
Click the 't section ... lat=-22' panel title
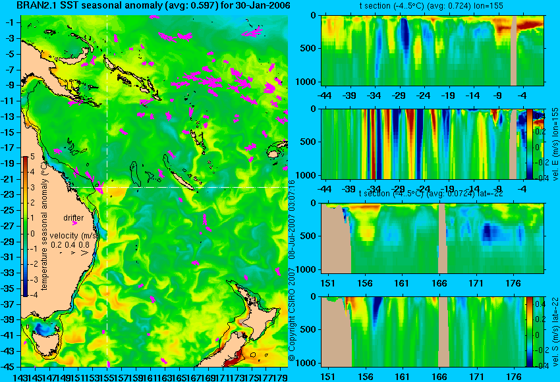tap(431, 194)
